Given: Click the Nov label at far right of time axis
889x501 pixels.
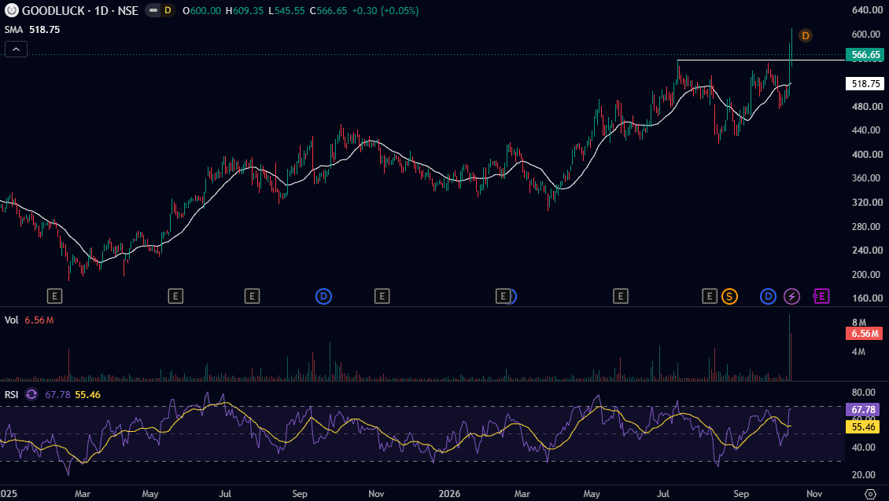Looking at the screenshot, I should 814,494.
